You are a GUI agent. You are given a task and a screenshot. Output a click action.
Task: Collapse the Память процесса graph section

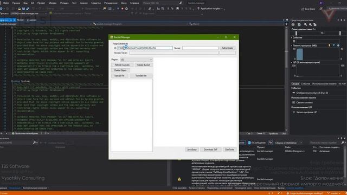[292, 45]
